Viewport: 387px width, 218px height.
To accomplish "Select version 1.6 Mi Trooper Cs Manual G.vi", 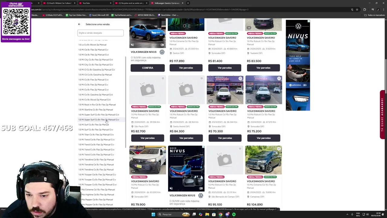I will pos(97,185).
